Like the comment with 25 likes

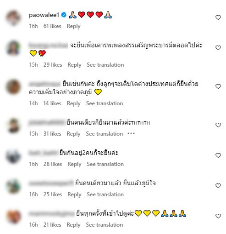point(218,186)
